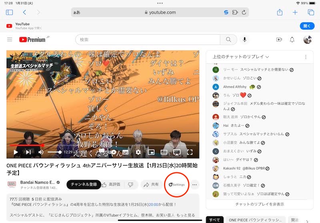The width and height of the screenshot is (320, 223).
Task: Skip to the next video
Action: coord(28,152)
